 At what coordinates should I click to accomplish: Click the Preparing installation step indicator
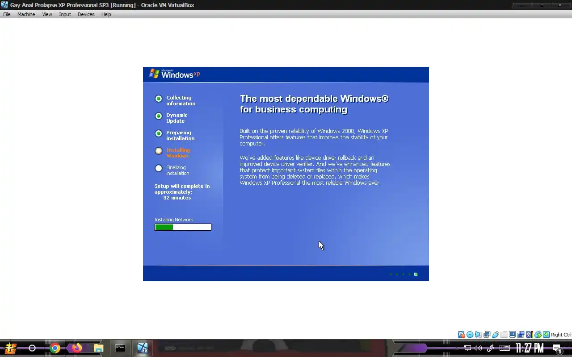point(158,133)
